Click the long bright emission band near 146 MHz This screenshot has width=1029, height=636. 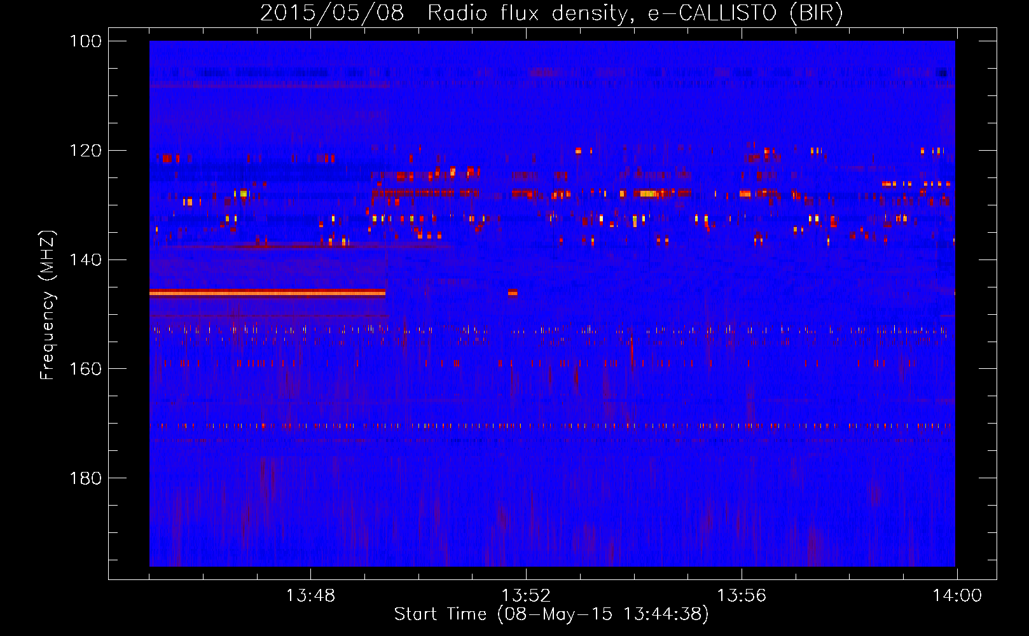tap(267, 293)
